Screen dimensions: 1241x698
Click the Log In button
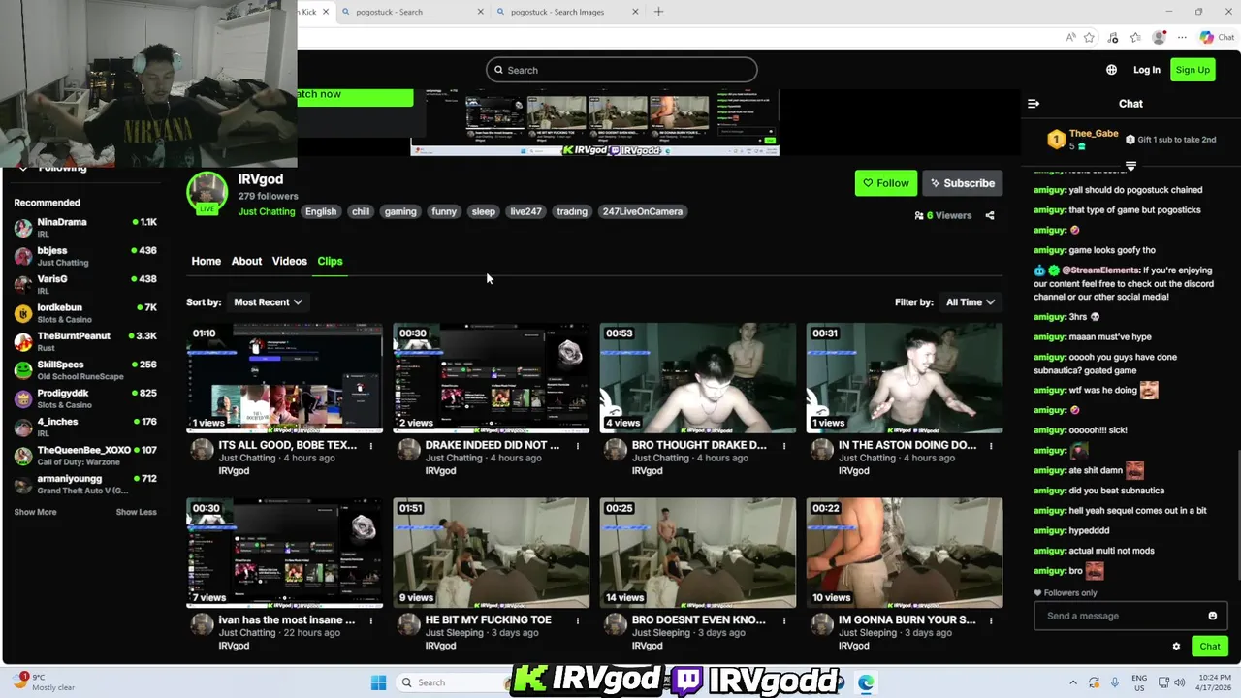coord(1146,70)
